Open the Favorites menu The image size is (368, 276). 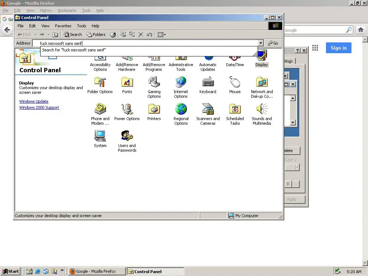coord(63,26)
